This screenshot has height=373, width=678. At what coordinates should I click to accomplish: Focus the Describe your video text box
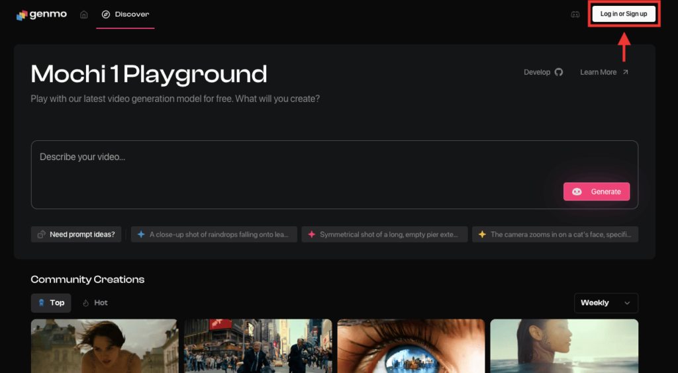coord(334,175)
